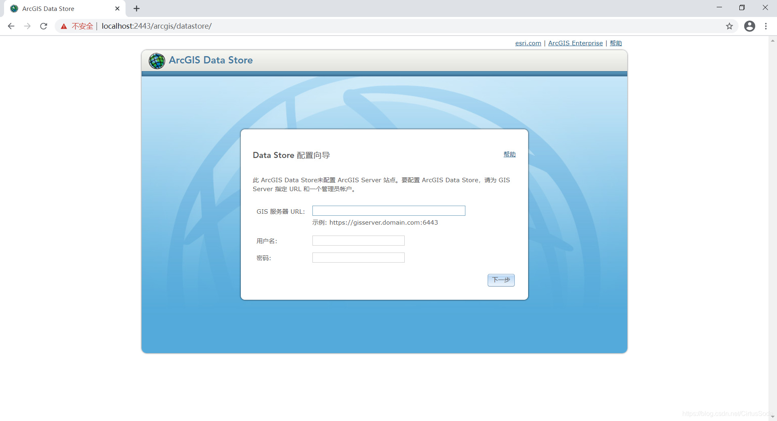Select the ArcGIS Data Store browser tab

[x=65, y=8]
